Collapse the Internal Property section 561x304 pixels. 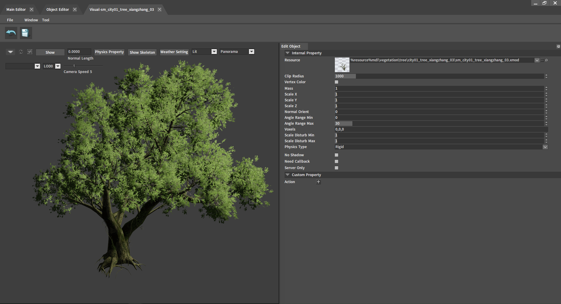tap(288, 53)
